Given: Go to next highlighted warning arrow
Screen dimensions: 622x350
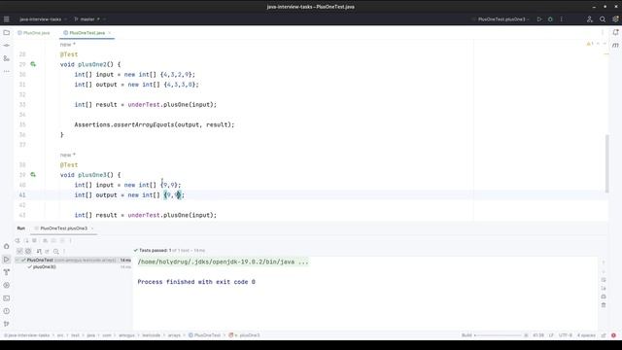Looking at the screenshot, I should [x=605, y=44].
